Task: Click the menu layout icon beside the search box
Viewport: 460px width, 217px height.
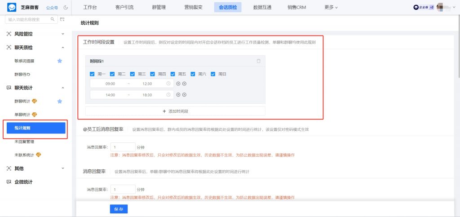Action: [x=62, y=19]
